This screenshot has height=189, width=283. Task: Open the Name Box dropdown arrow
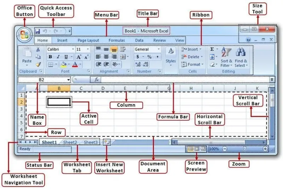point(68,80)
